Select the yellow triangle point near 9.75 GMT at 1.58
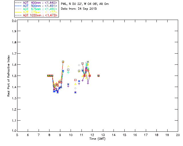 [x=68, y=66]
